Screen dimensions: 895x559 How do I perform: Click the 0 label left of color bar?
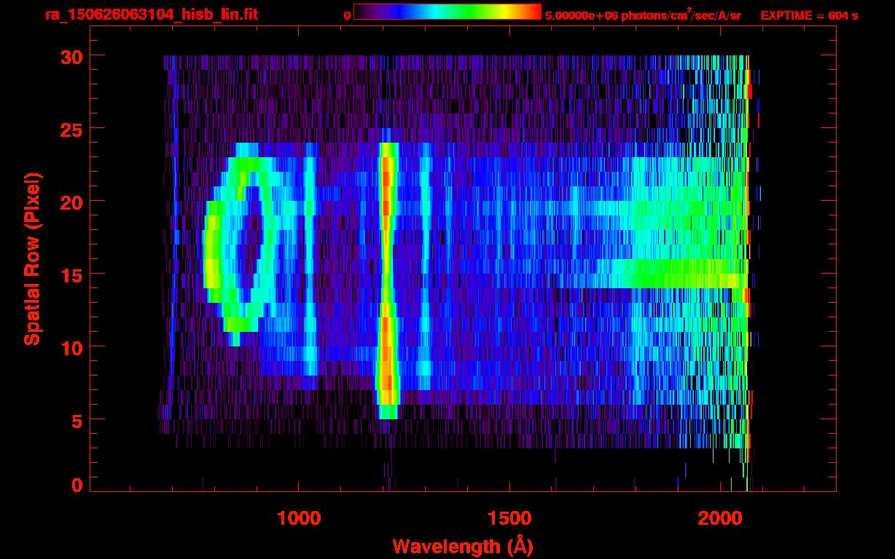coord(347,15)
